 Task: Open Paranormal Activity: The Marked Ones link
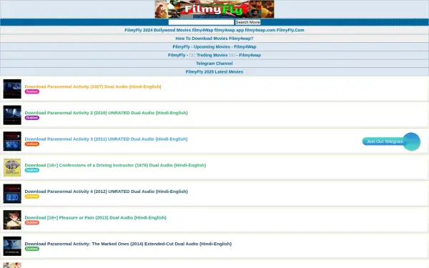coord(128,244)
